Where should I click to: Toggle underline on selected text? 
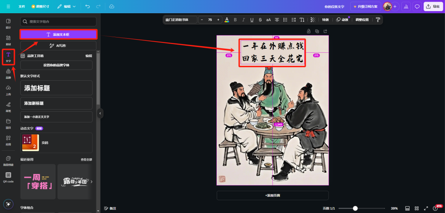pos(252,20)
